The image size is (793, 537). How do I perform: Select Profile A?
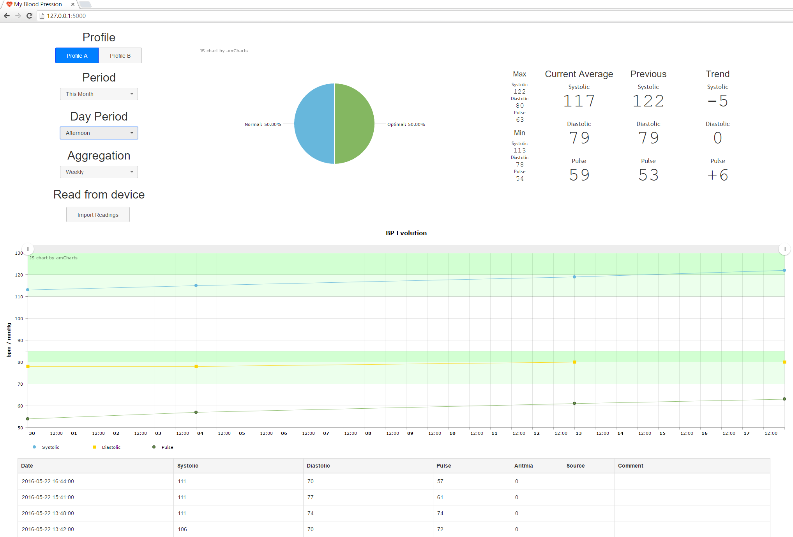77,55
